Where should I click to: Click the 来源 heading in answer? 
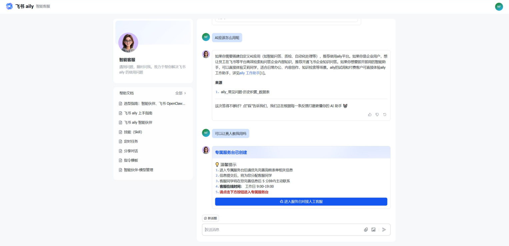pyautogui.click(x=219, y=83)
